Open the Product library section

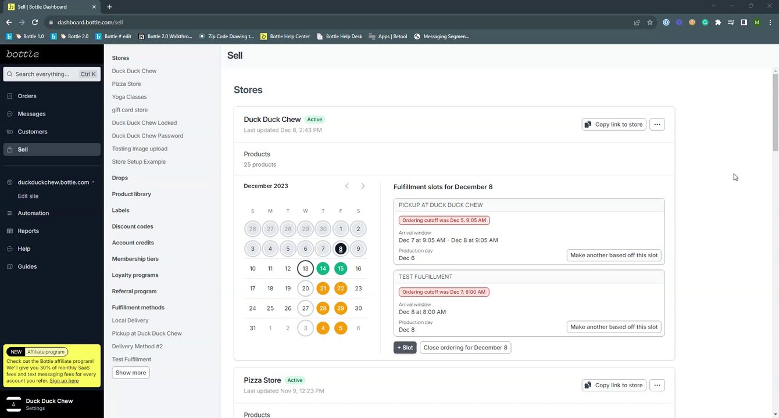(x=131, y=194)
